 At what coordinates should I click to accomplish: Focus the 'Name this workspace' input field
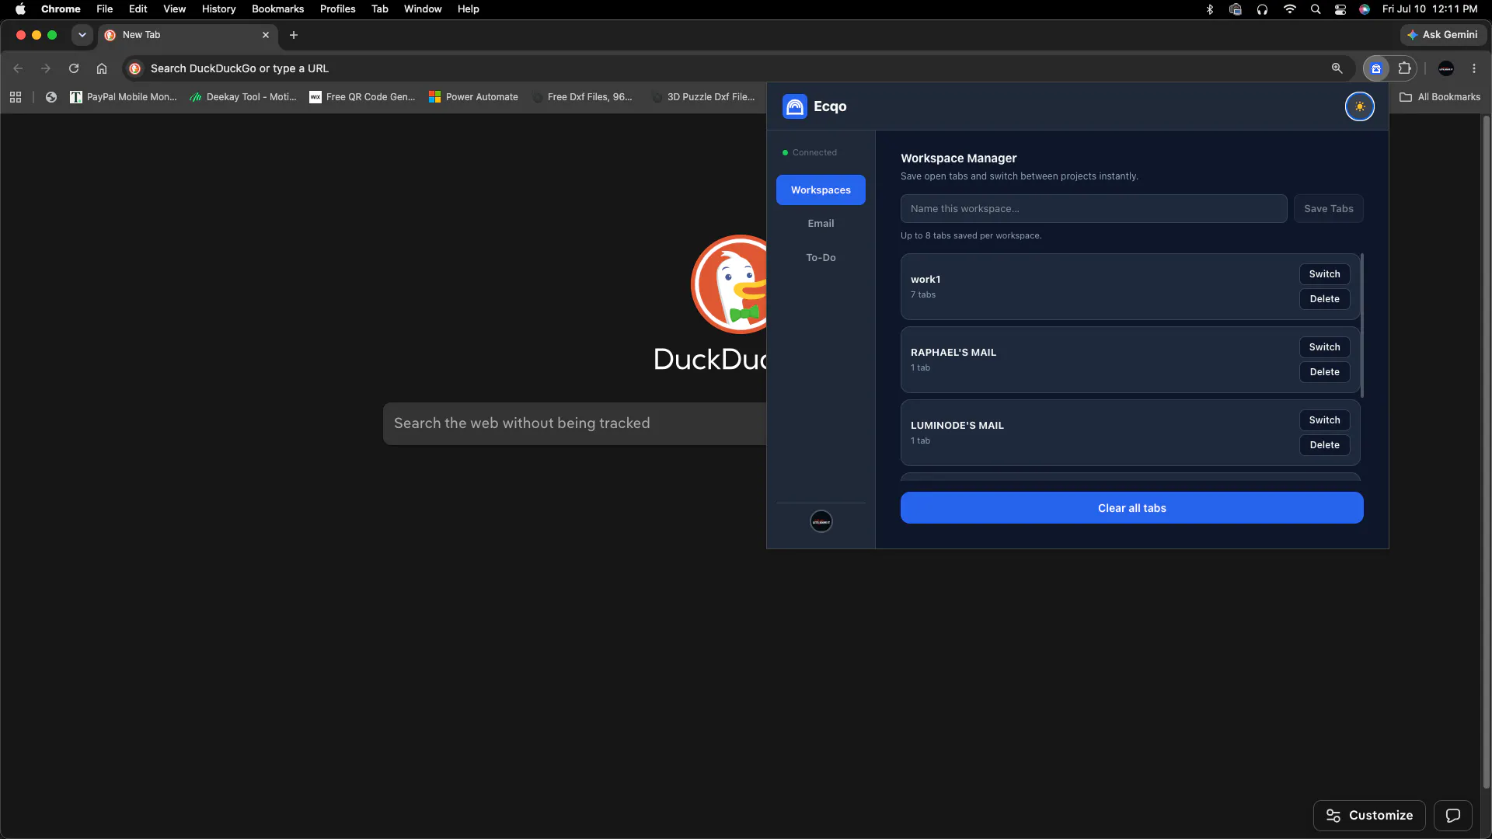coord(1093,209)
